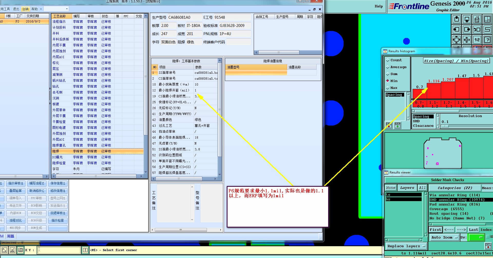This screenshot has height=258, width=493.
Task: Click the DFL icon in Results histogram
Action: click(389, 125)
